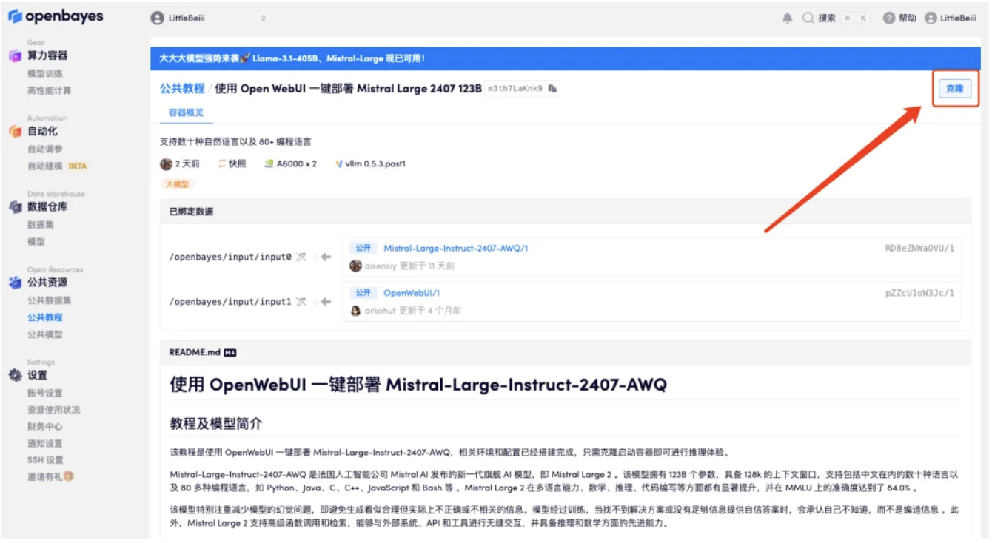The image size is (992, 543).
Task: Click the 自动化 sidebar icon
Action: (15, 131)
